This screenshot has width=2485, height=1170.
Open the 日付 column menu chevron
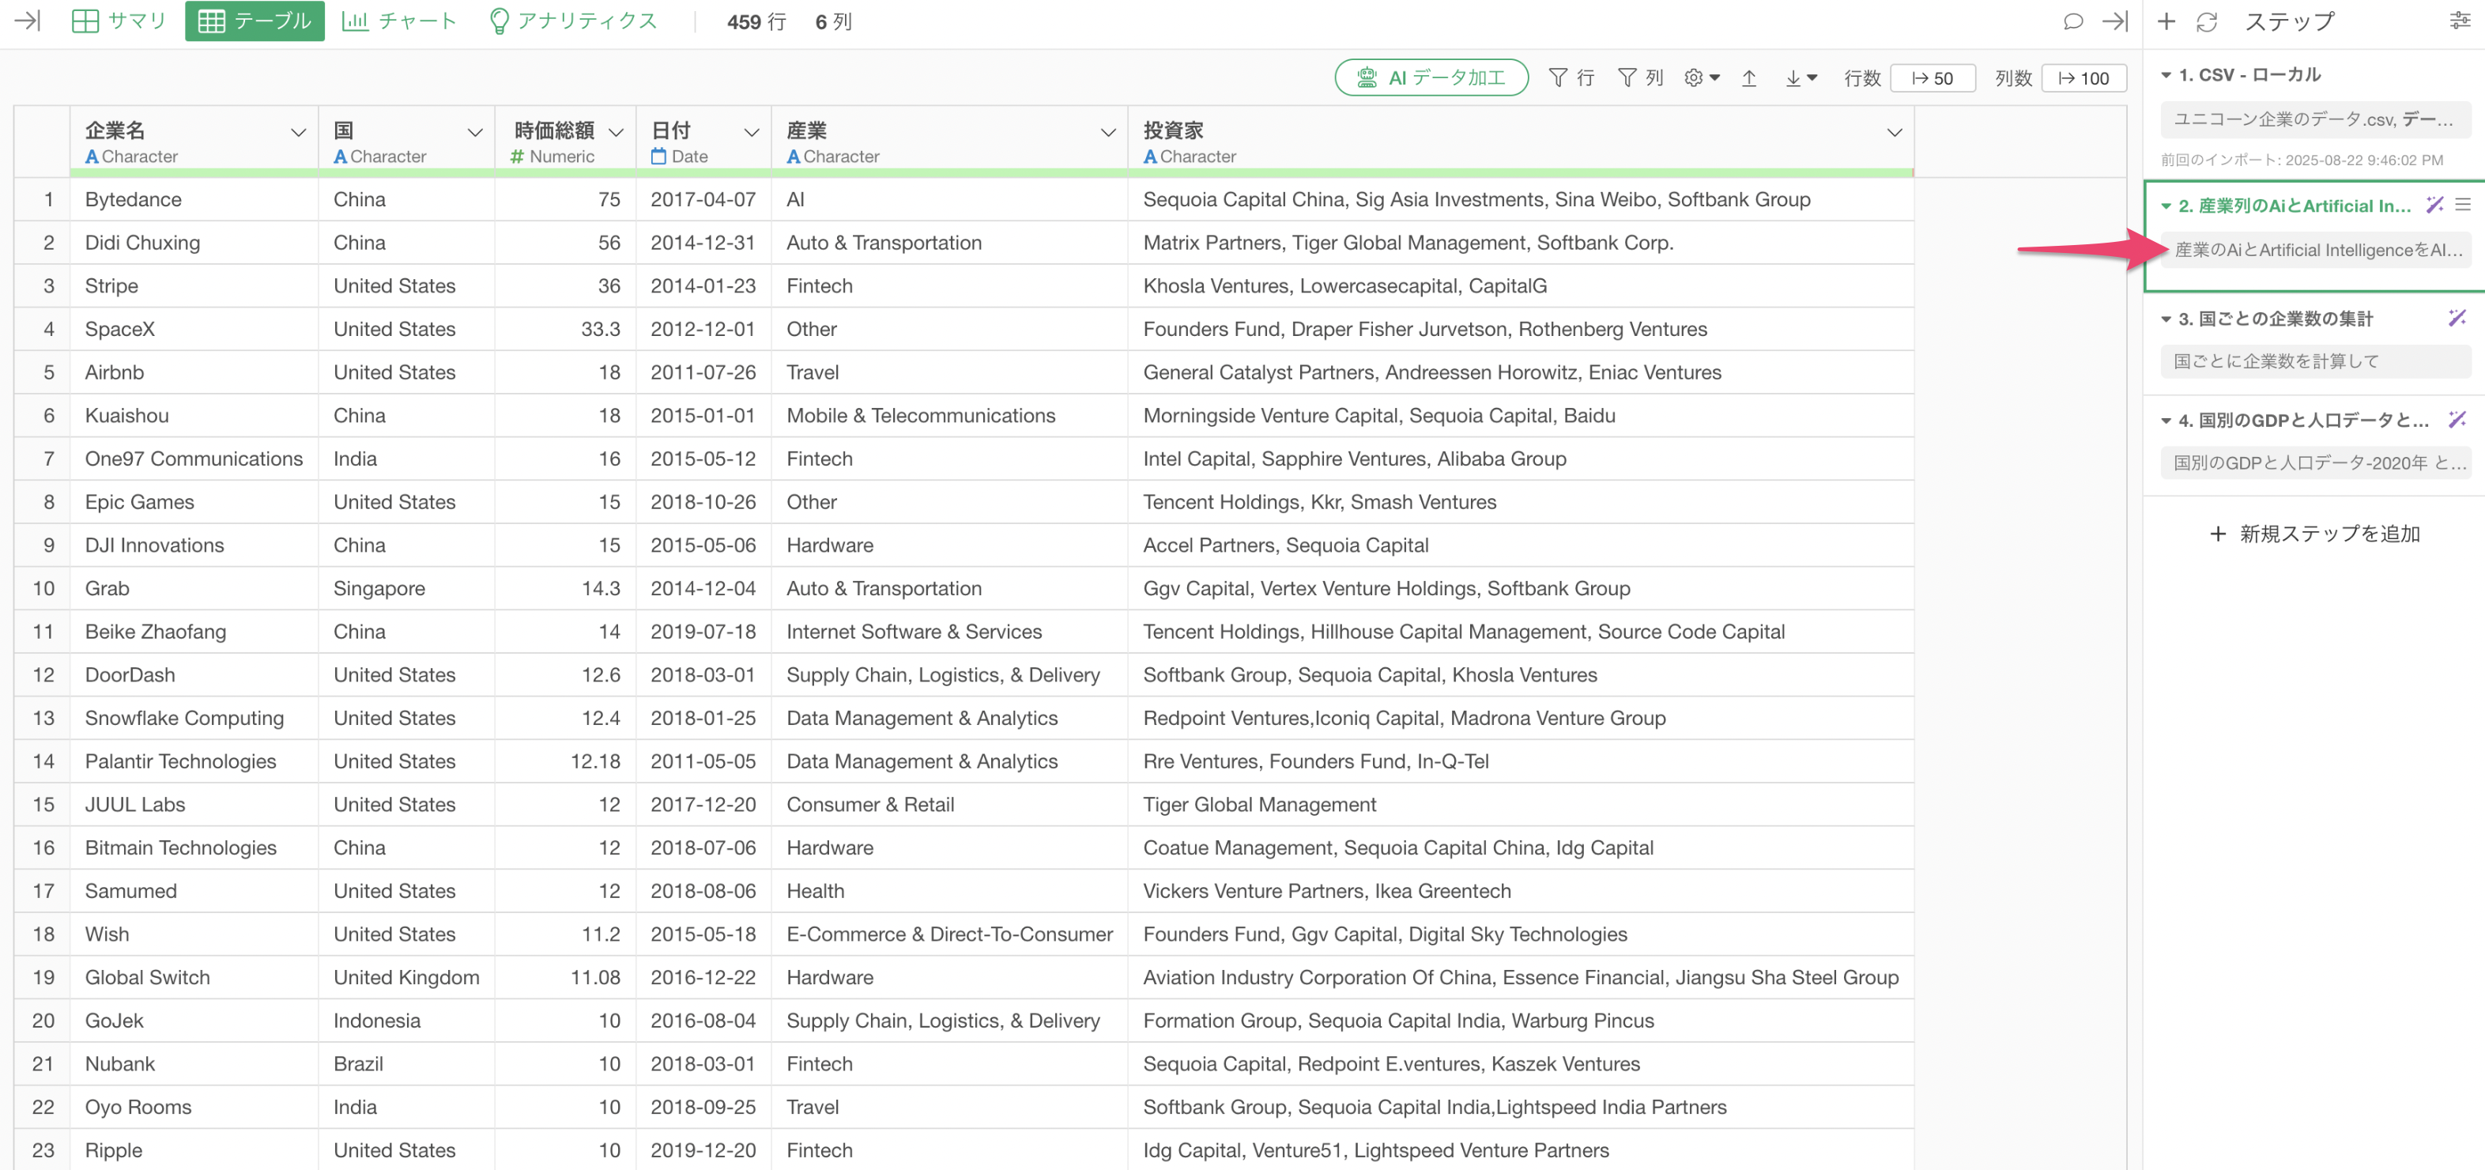(x=752, y=132)
